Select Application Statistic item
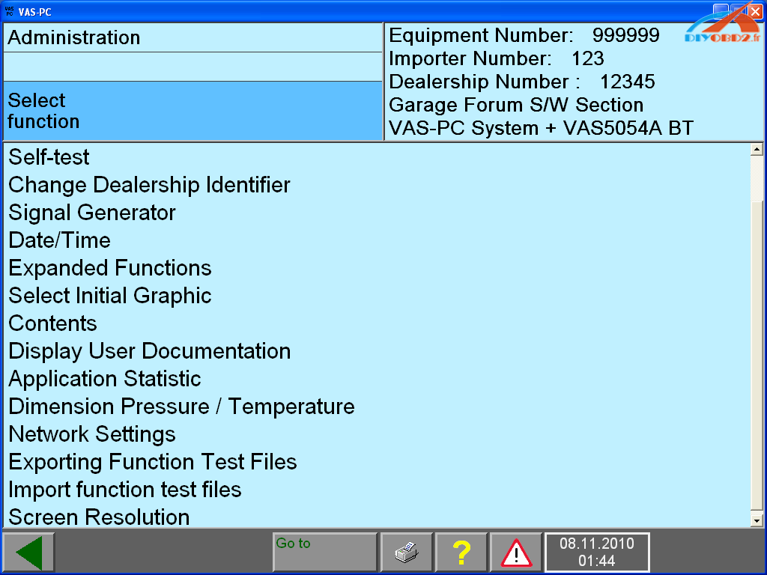Screen dimensions: 767x575 coord(105,379)
